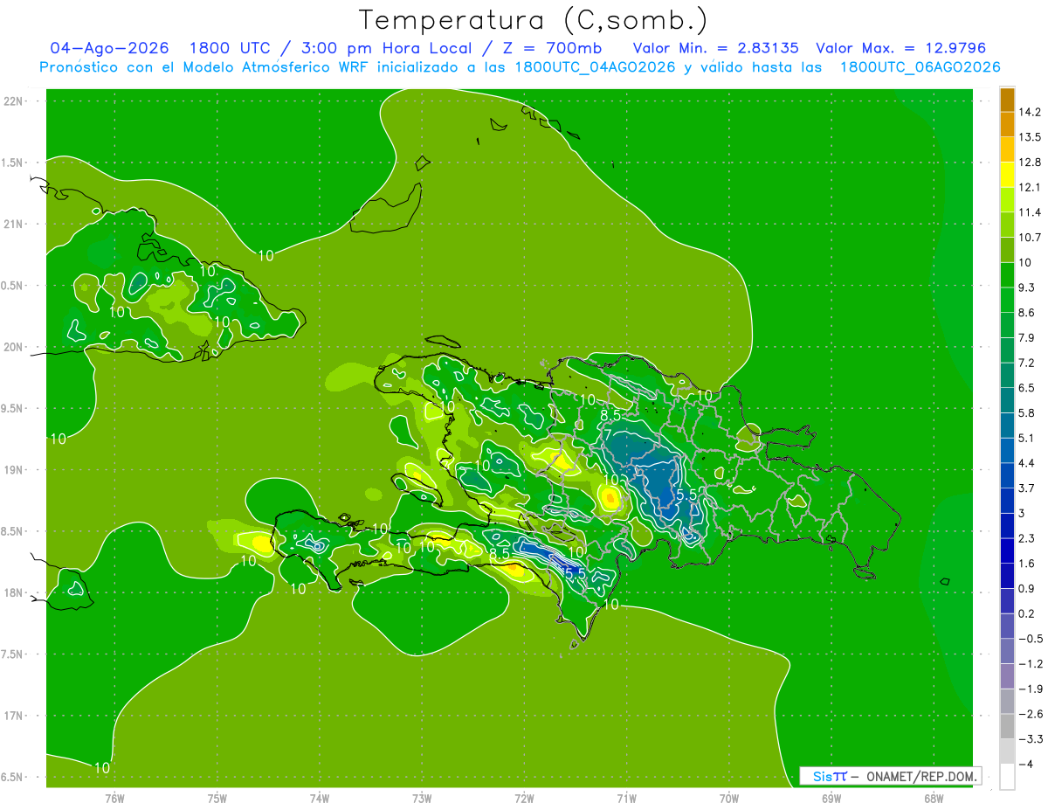This screenshot has width=1048, height=810.
Task: Click the "72W" longitude axis label
Action: pos(524,798)
